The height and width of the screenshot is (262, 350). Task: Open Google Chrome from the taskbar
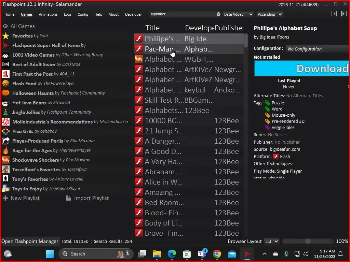tap(217, 254)
